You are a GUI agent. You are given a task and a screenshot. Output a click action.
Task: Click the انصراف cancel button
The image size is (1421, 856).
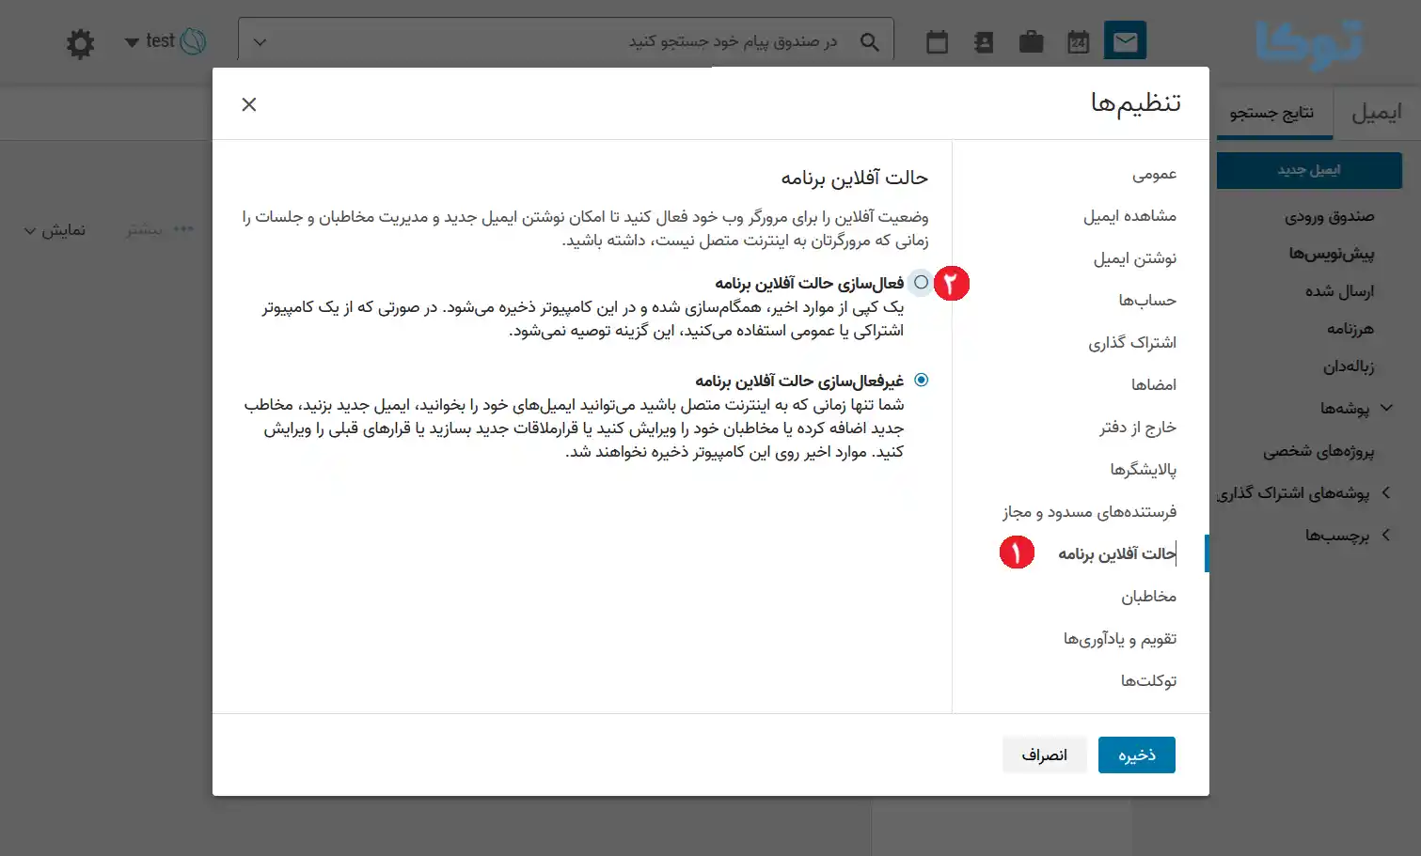coord(1044,755)
